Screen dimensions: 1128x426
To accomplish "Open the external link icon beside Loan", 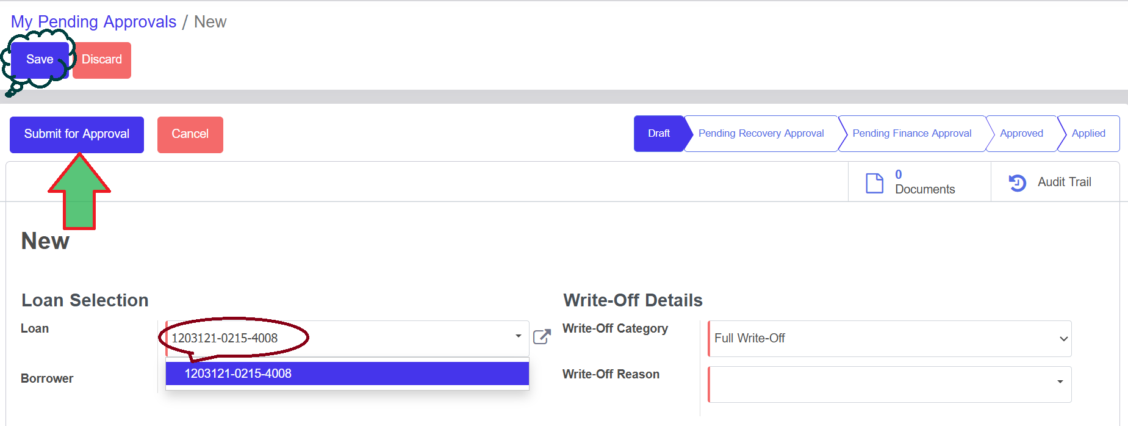I will click(542, 337).
